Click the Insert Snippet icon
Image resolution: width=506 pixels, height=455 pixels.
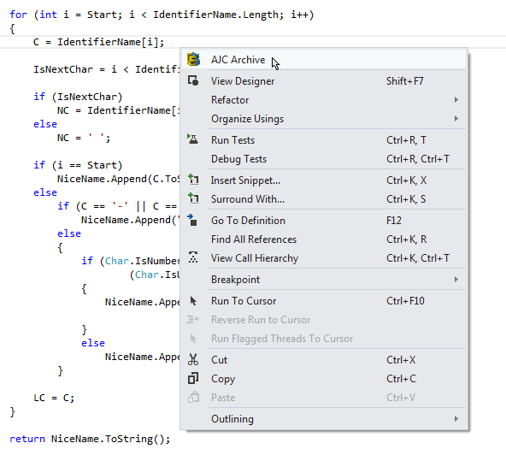coord(193,180)
